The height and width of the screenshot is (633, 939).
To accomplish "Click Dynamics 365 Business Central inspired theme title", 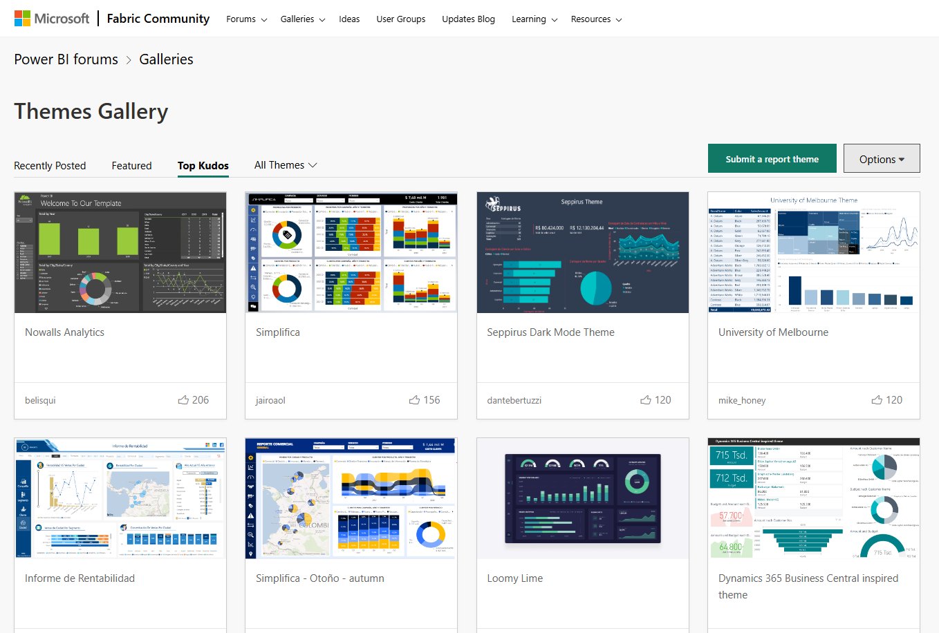I will (x=808, y=587).
